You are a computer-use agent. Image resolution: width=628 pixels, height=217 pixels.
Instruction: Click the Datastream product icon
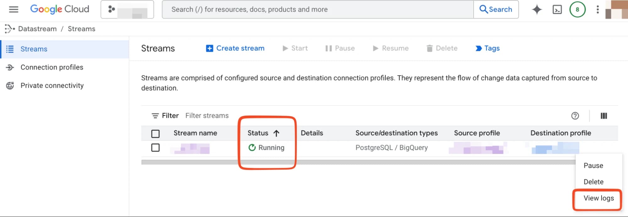tap(9, 29)
